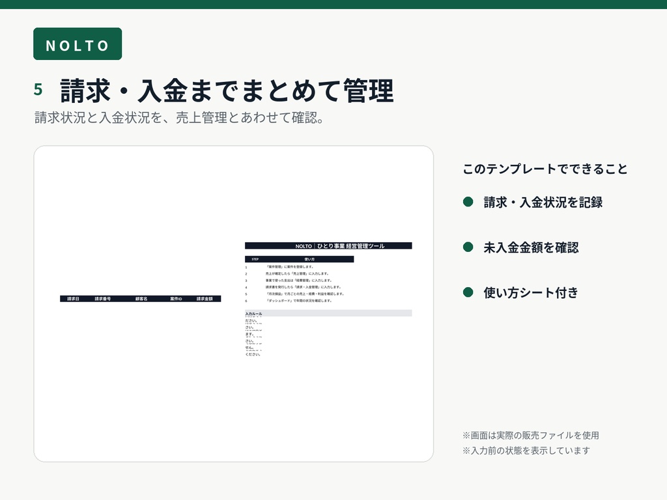Click step 4 about 「請求・入金管理」 input

(x=304, y=287)
